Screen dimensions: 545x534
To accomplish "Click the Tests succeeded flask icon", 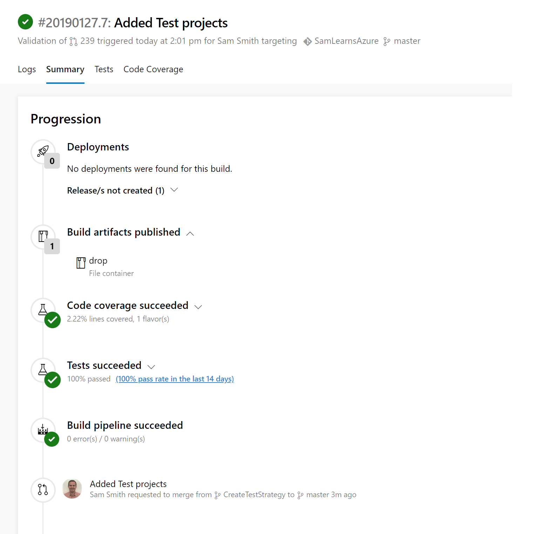I will coord(43,369).
